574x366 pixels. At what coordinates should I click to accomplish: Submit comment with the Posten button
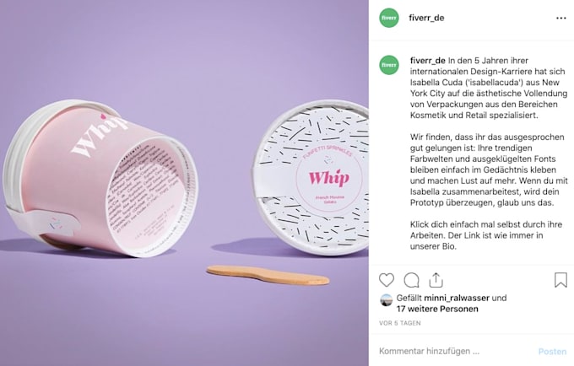[x=552, y=352]
